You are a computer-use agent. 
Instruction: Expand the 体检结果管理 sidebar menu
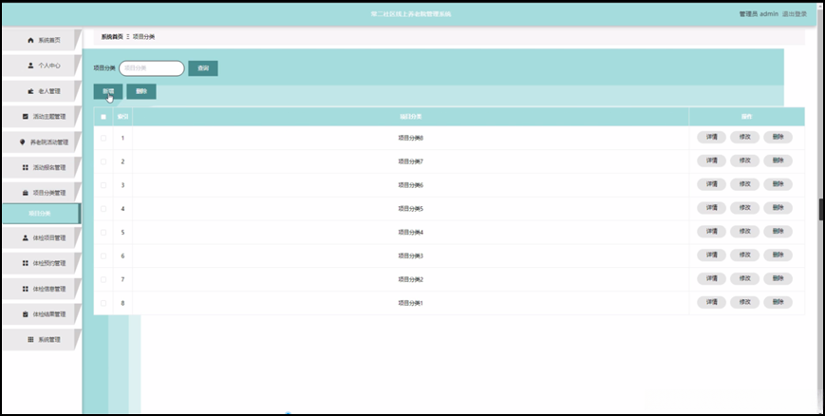(42, 314)
